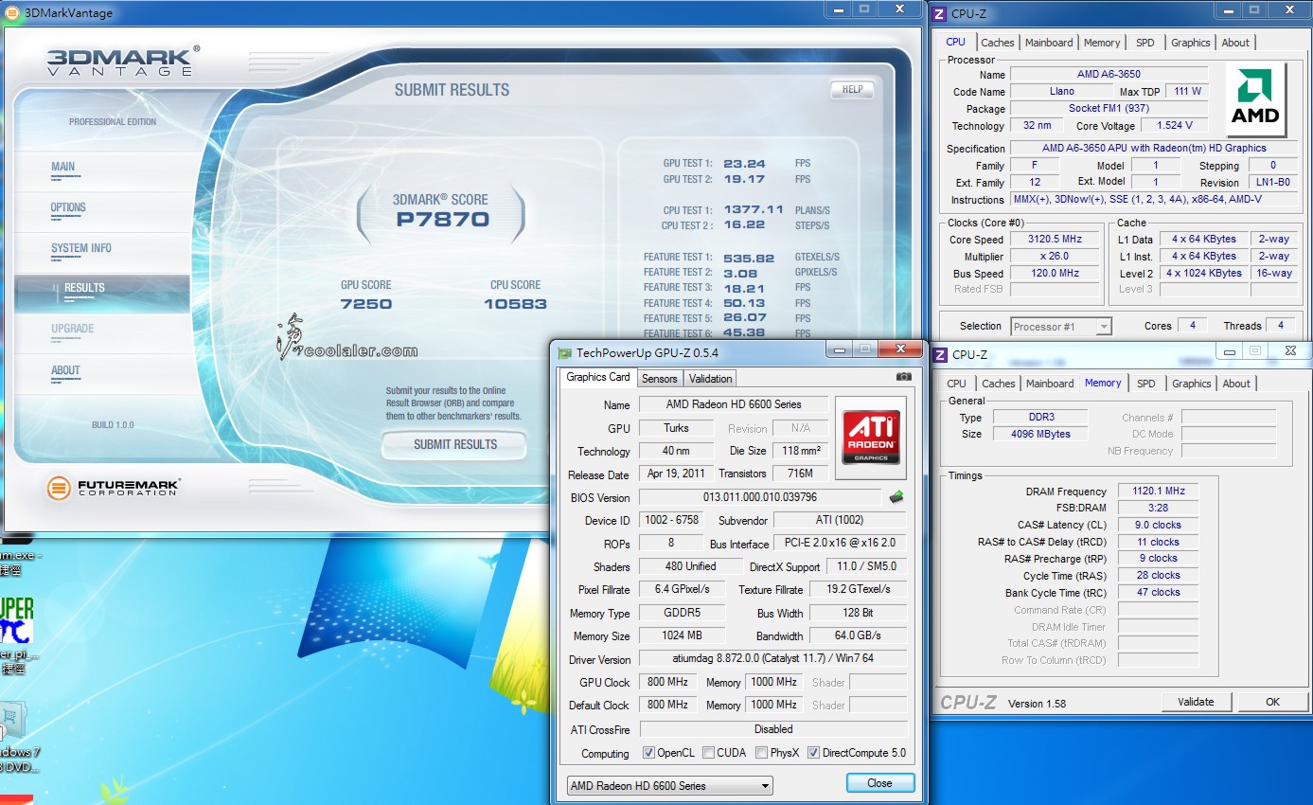Screen dimensions: 1313x805
Task: Click the HELP button in 3DMark
Action: 852,90
